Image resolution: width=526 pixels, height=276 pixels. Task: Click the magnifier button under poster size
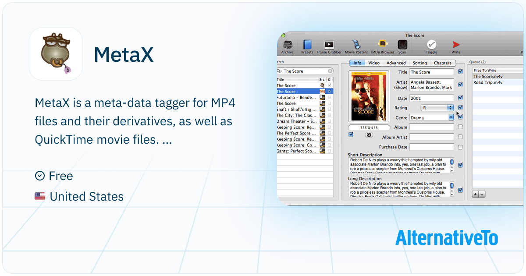(x=369, y=135)
